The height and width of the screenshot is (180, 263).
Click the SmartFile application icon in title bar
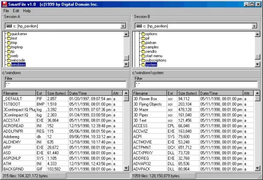click(3, 4)
